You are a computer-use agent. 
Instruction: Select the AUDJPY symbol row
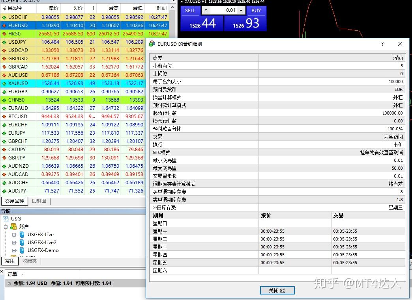(x=73, y=191)
